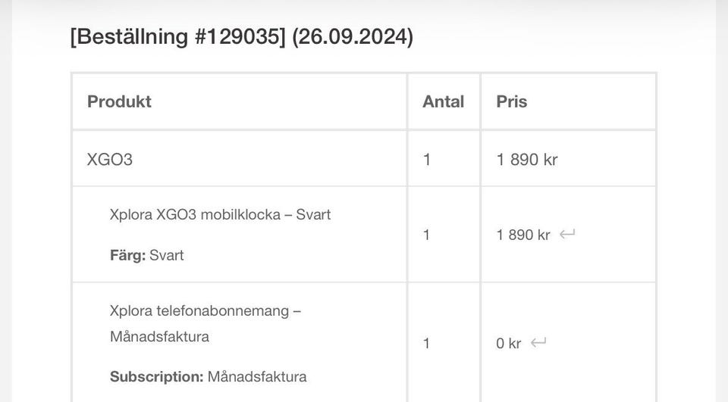This screenshot has height=402, width=728.
Task: Select the Pris column header
Action: coord(512,101)
